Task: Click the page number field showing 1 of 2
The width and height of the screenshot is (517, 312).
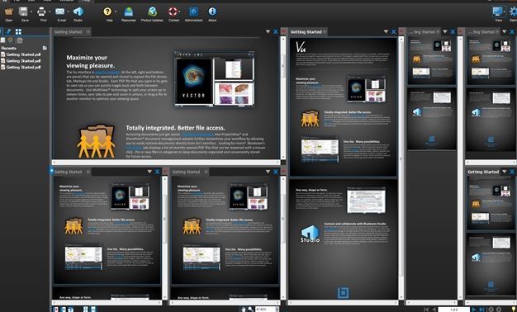Action: [454, 310]
